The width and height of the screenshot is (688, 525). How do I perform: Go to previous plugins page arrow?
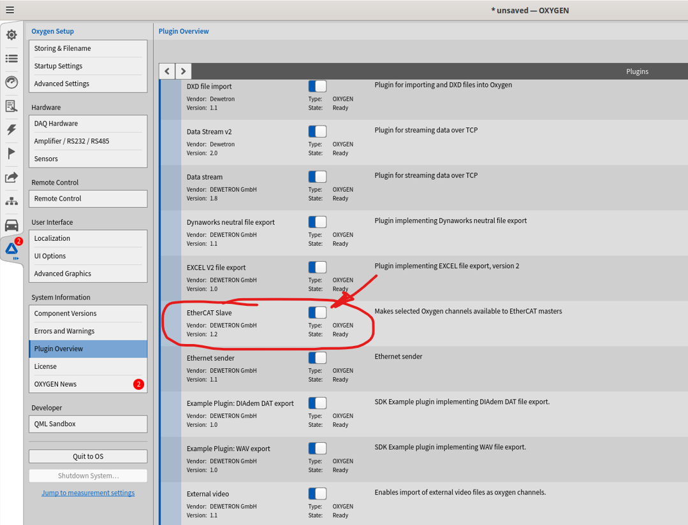point(167,71)
